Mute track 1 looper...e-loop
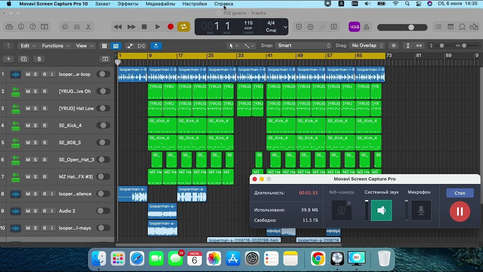483x272 pixels. pos(28,74)
